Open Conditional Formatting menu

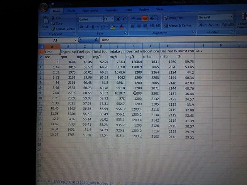pyautogui.click(x=243, y=20)
